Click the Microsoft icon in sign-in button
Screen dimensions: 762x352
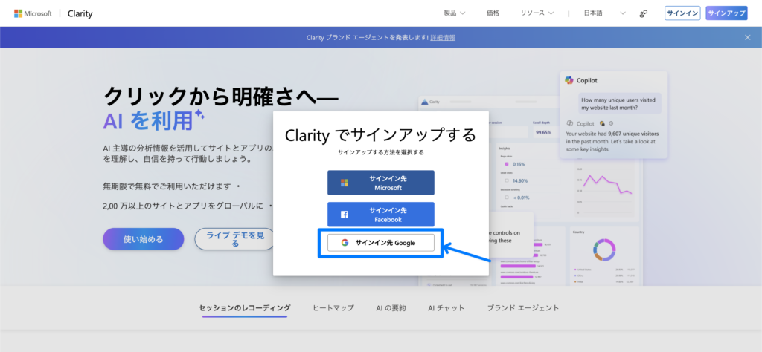tap(345, 183)
